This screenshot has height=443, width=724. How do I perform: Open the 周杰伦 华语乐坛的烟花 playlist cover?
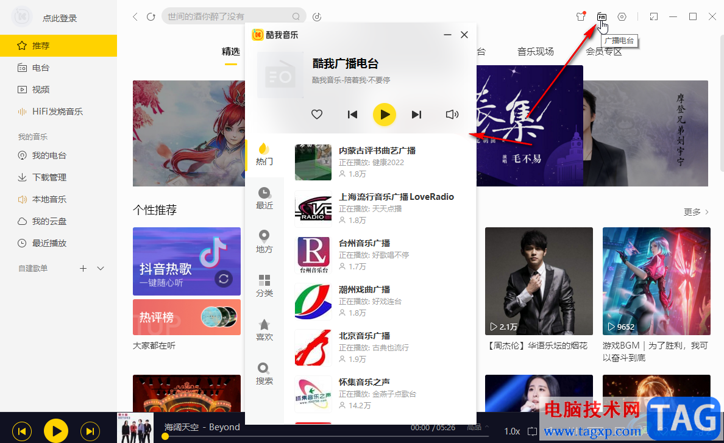point(539,281)
